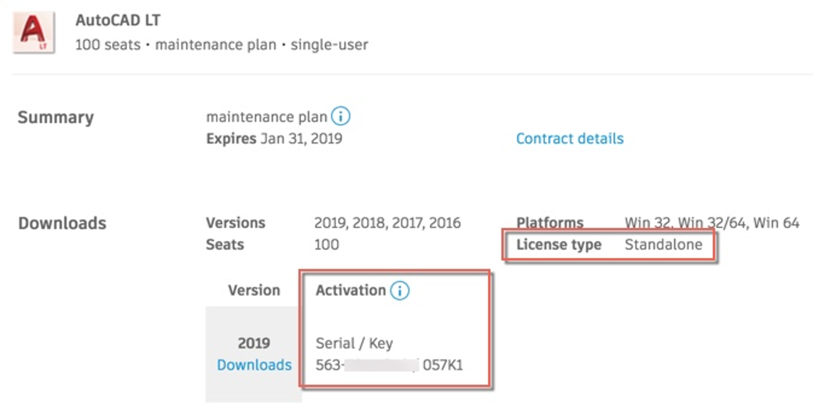Screen dimensions: 813x404
Task: Click '100 seats · maintenance plan · single-user' subtitle
Action: point(222,44)
